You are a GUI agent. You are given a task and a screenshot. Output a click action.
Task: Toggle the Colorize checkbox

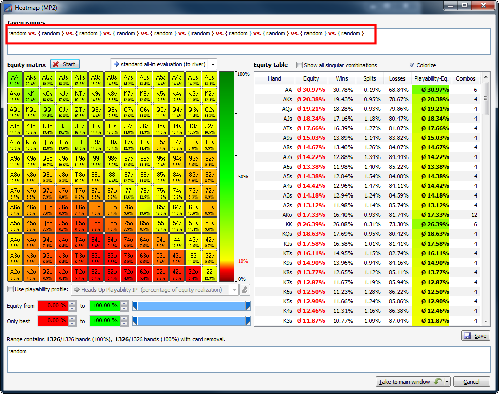pos(412,65)
